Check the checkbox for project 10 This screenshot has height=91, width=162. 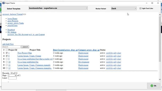coord(7,62)
